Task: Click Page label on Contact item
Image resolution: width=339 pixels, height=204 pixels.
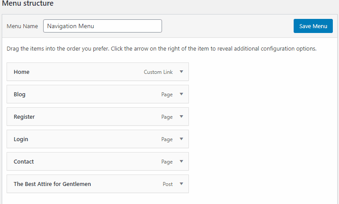Action: [x=167, y=162]
